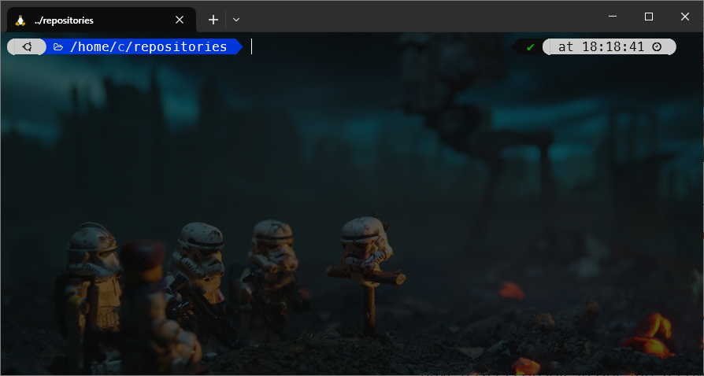Minimize the terminal window
The height and width of the screenshot is (376, 704).
click(x=613, y=17)
